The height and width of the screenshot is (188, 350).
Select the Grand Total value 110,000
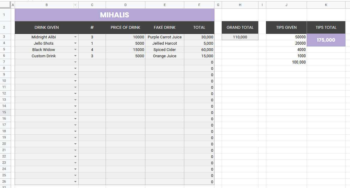240,37
